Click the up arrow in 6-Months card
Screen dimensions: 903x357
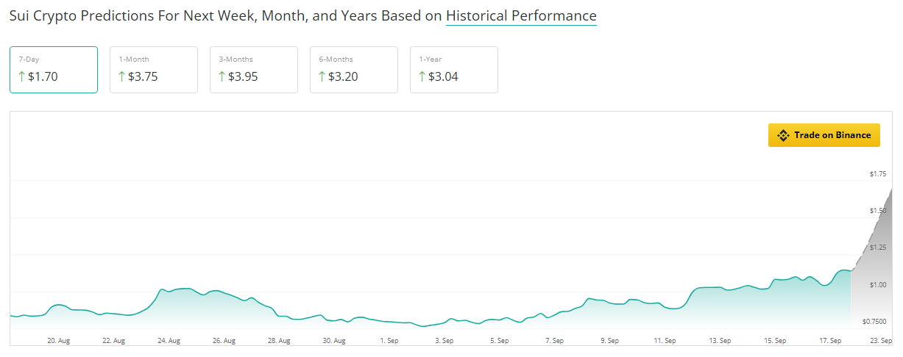point(322,76)
